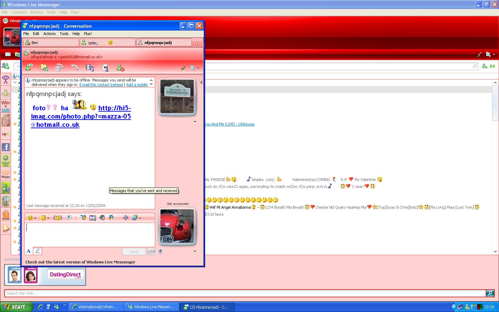Open Xbox 360 tab in sidebar
Image resolution: width=499 pixels, height=312 pixels.
6,161
